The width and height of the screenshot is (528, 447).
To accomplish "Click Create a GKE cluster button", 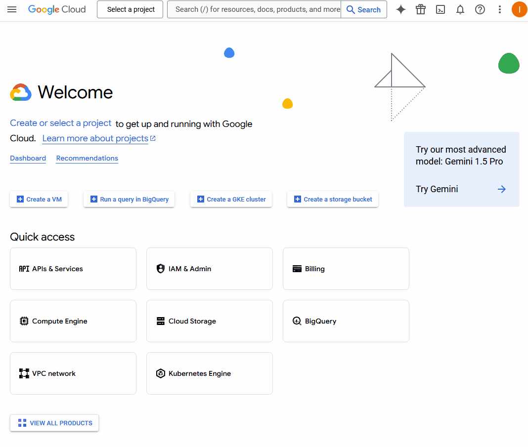I will point(231,200).
